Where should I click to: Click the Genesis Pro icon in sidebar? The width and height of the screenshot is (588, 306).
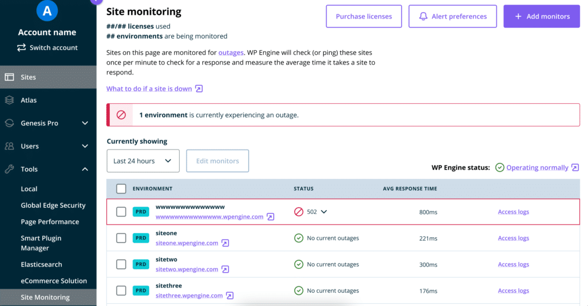tap(9, 123)
